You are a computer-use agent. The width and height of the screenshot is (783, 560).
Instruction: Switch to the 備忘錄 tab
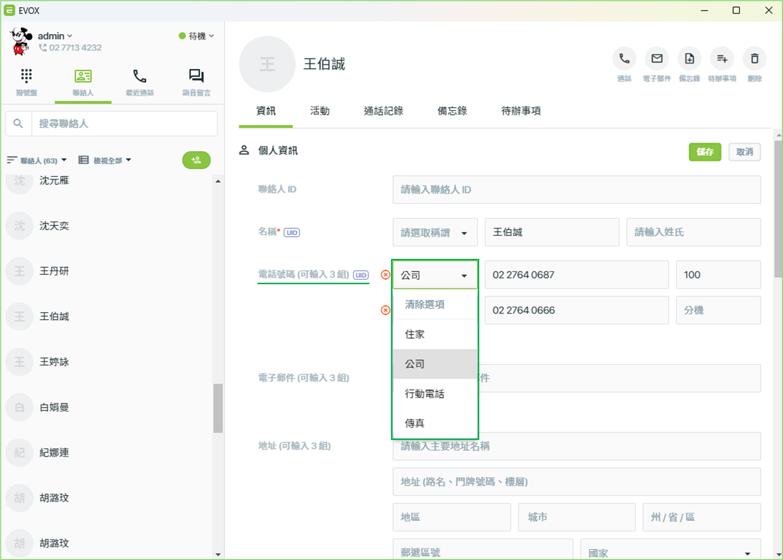click(452, 111)
